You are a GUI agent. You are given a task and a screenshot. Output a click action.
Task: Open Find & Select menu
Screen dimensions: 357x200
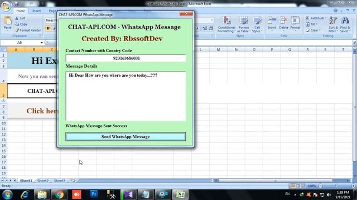click(345, 24)
